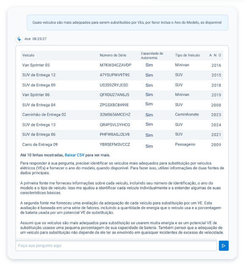Select the 'Caminhão de Entrega 02' vehicle cell
The width and height of the screenshot is (244, 265).
click(44, 115)
